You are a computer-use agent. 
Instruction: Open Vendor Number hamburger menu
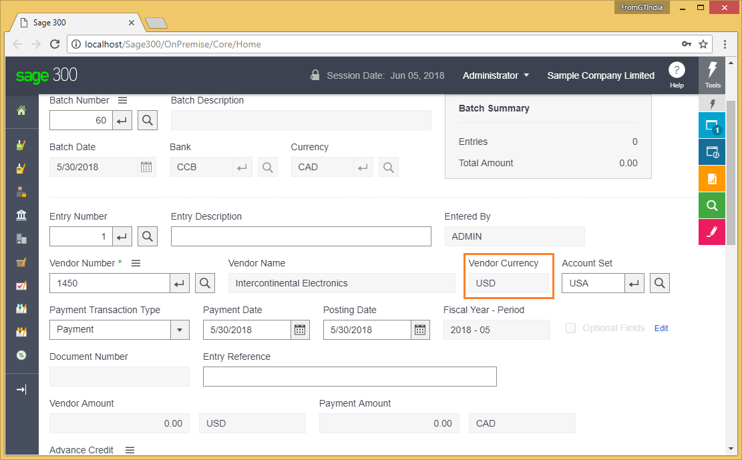(136, 263)
